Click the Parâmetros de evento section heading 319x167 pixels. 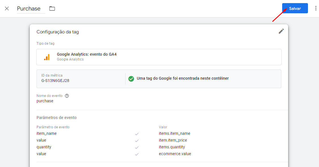57,118
